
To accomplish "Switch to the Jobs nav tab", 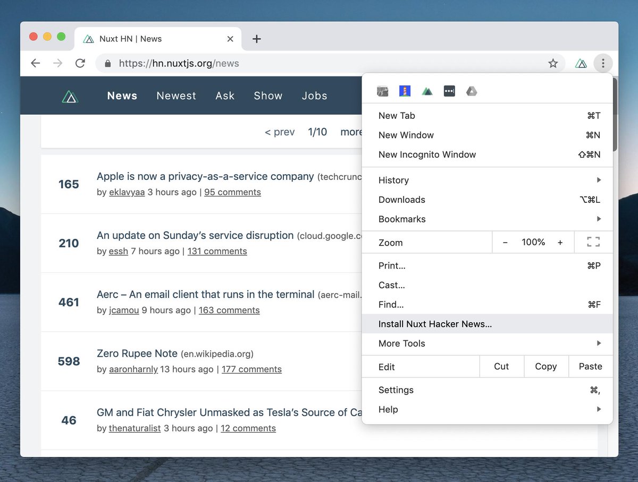I will coord(315,96).
